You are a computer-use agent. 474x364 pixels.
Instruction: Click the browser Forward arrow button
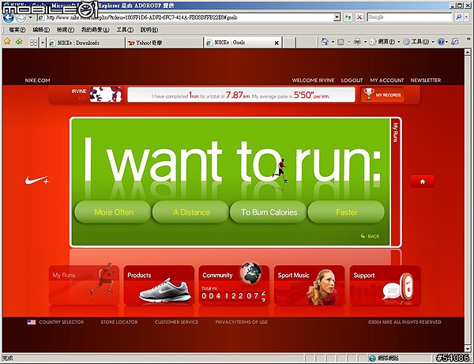pos(21,18)
